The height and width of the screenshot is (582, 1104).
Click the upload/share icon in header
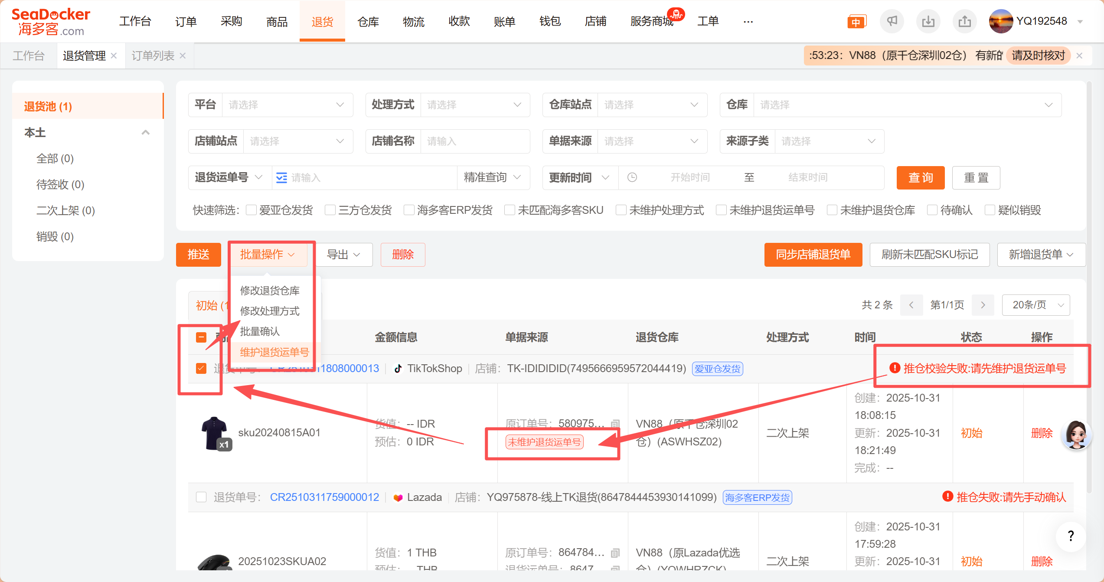(x=964, y=21)
